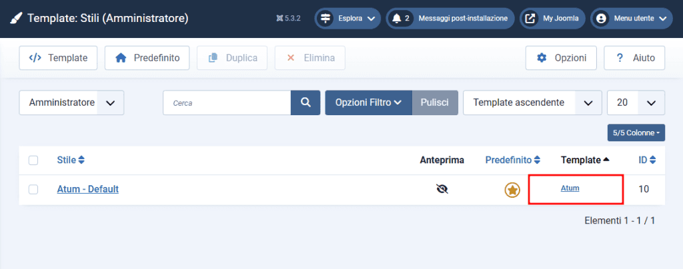
Task: Click the magnifying glass search button
Action: [305, 103]
